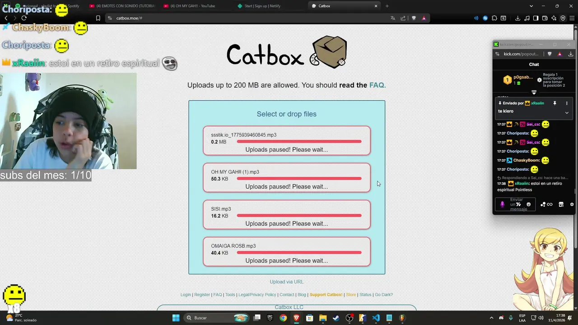Click the Brave VPN shield icon

[563, 18]
